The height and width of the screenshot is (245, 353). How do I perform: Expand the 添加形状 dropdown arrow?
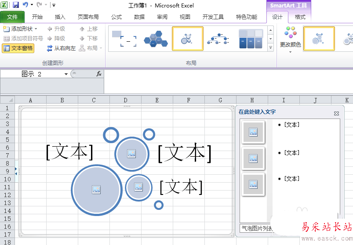coord(36,29)
